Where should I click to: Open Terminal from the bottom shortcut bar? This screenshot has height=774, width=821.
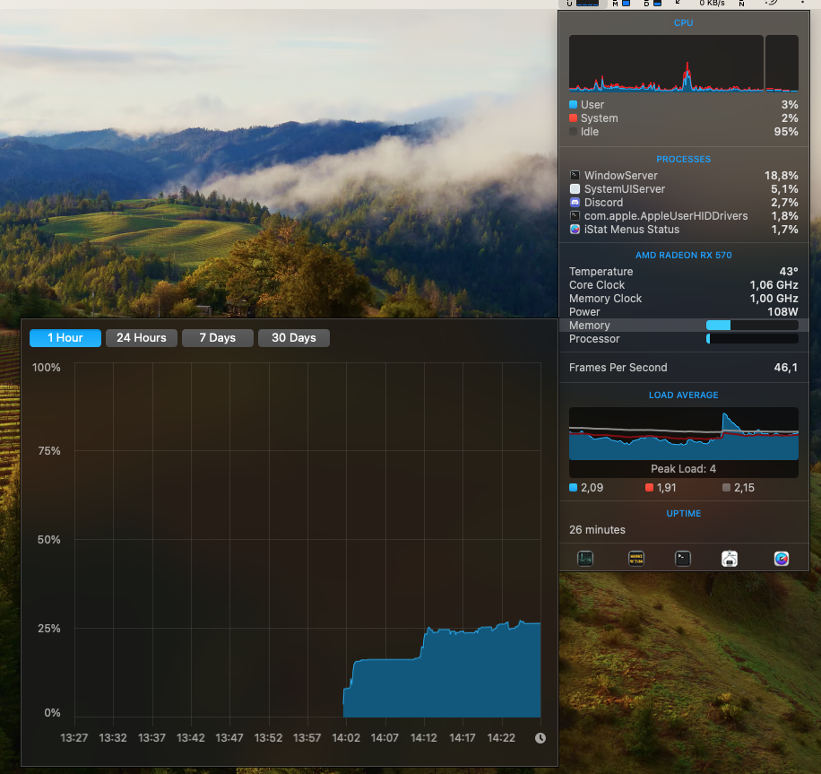coord(683,558)
